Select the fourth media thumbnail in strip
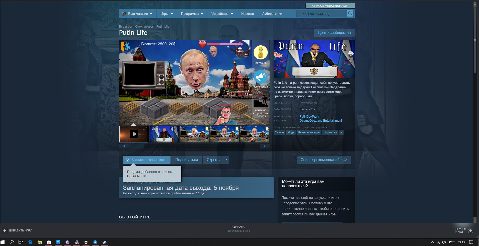Screen dimensions: 479x246 (x=224, y=134)
